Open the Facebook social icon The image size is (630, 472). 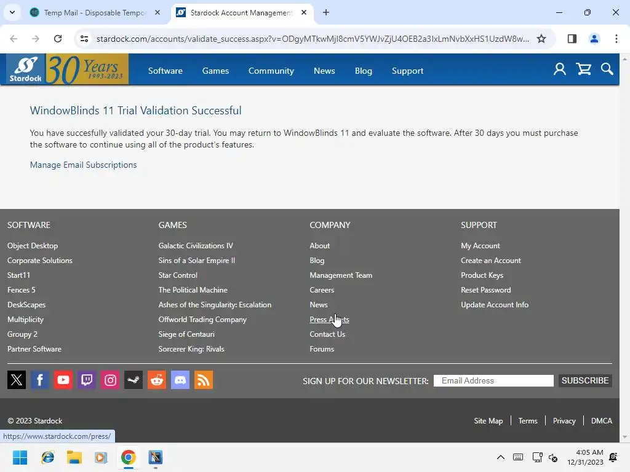coord(40,380)
